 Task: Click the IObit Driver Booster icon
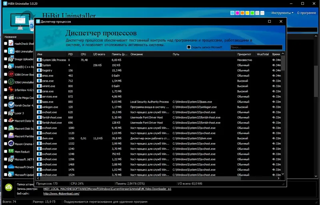(x=11, y=74)
